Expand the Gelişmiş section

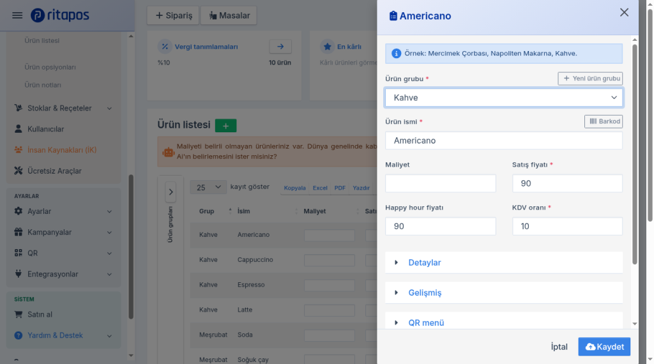504,292
